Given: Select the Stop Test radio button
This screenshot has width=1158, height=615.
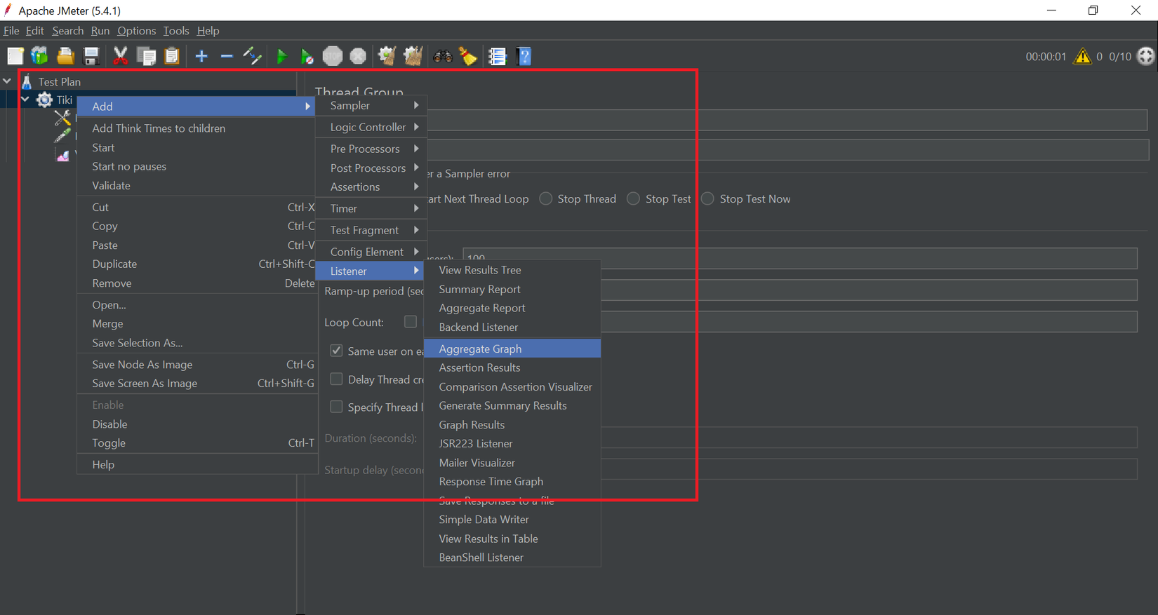Looking at the screenshot, I should tap(633, 199).
